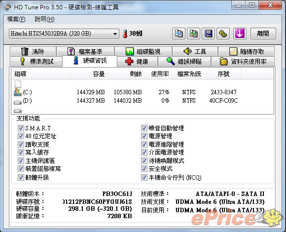This screenshot has width=286, height=232.
Task: Click the last unnamed drive icon in list
Action: tap(18, 111)
